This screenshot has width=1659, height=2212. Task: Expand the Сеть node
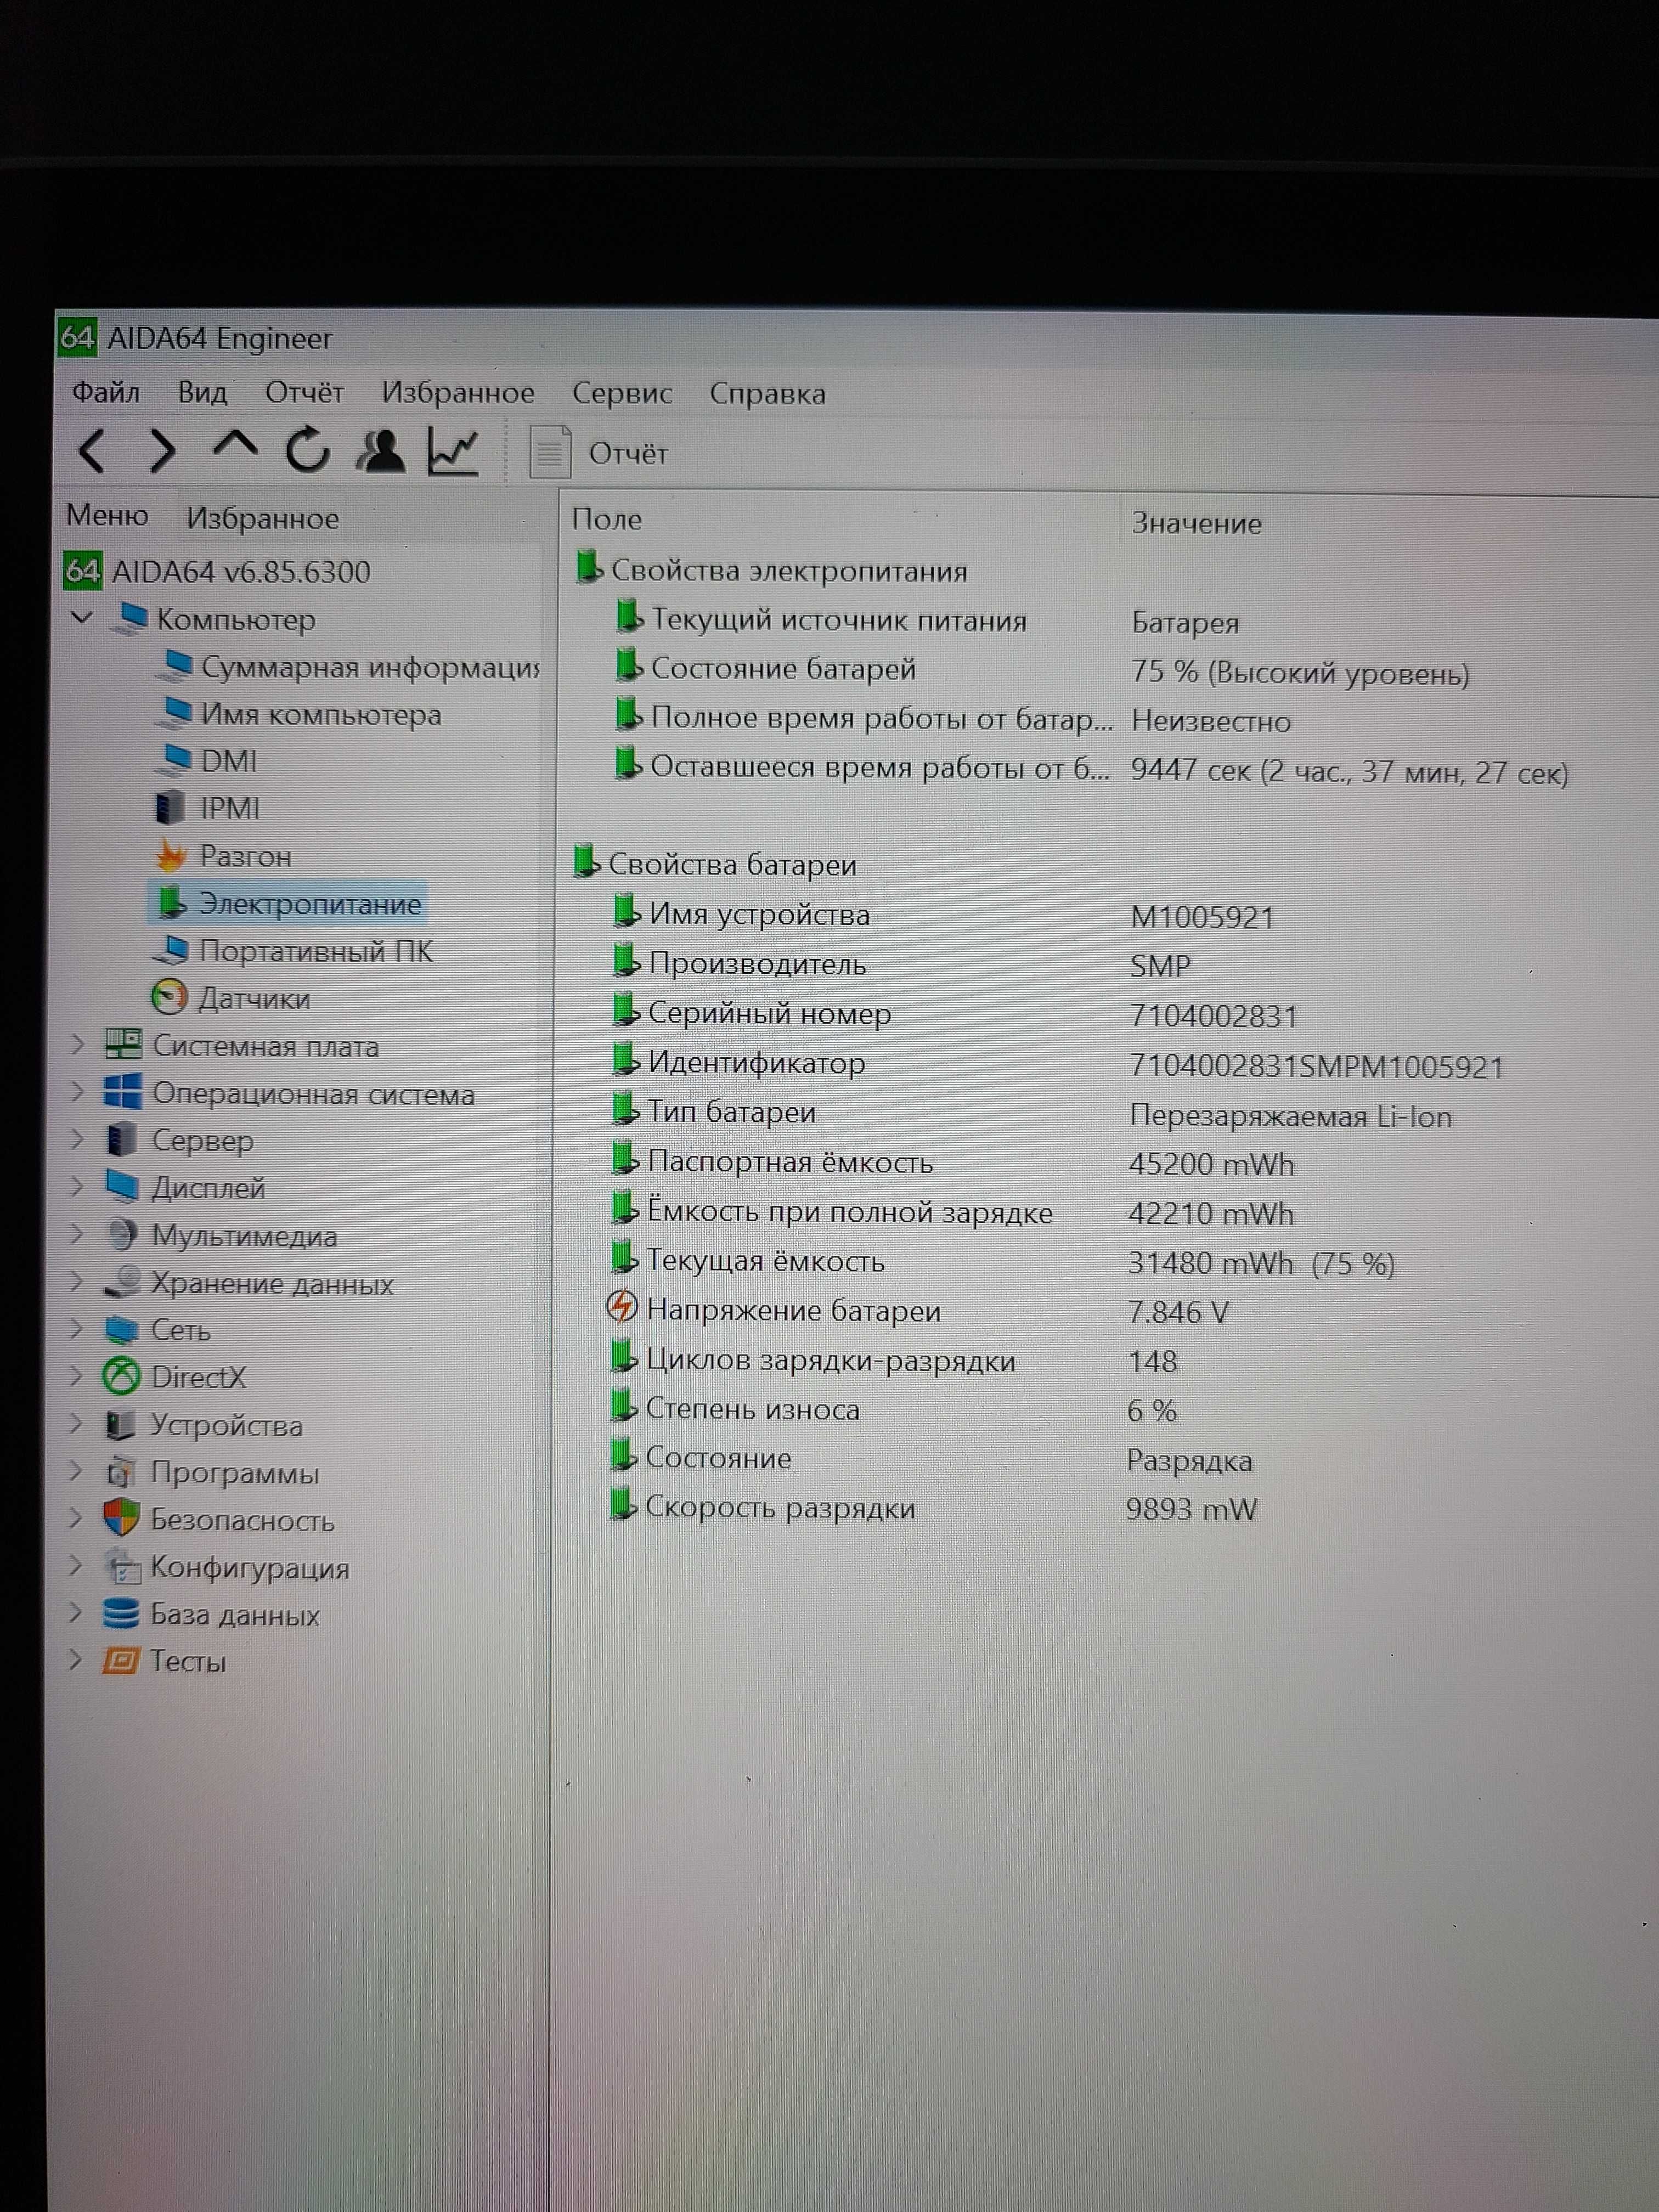[77, 1330]
